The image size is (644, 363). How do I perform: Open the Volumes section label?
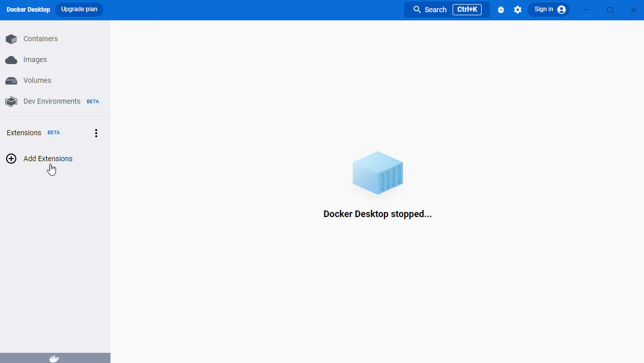click(x=37, y=80)
